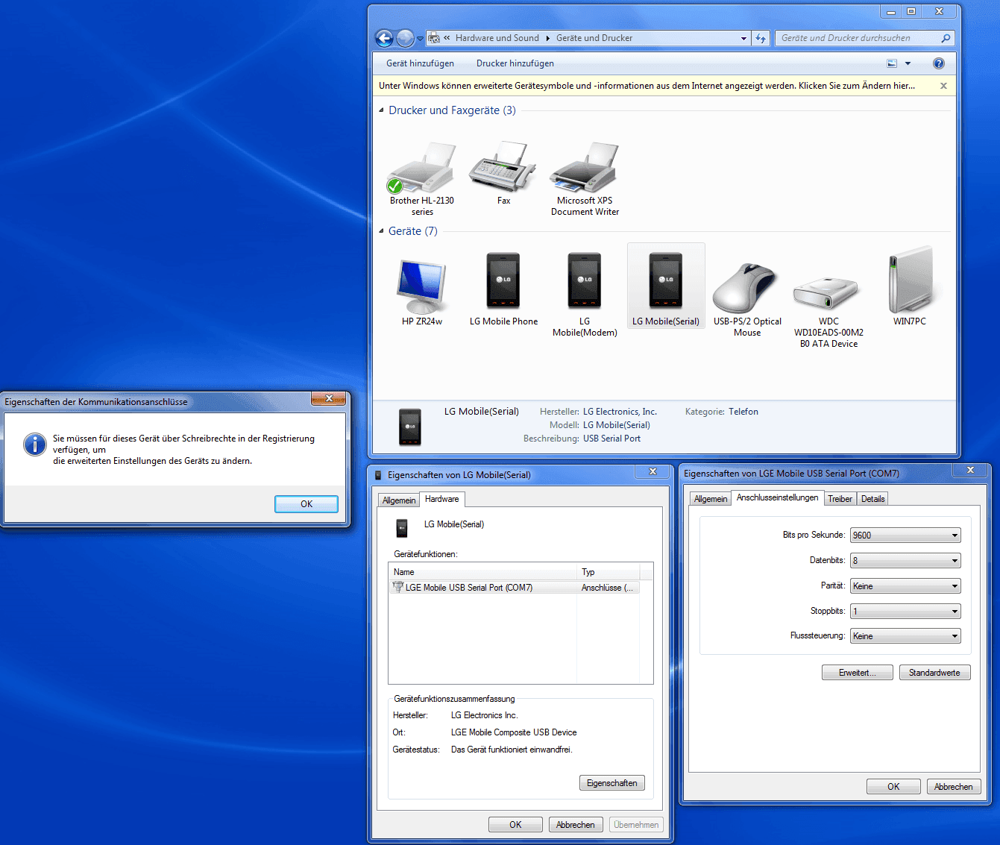
Task: Switch to Allgemein tab in LG Mobile(Serial) properties
Action: tap(399, 500)
